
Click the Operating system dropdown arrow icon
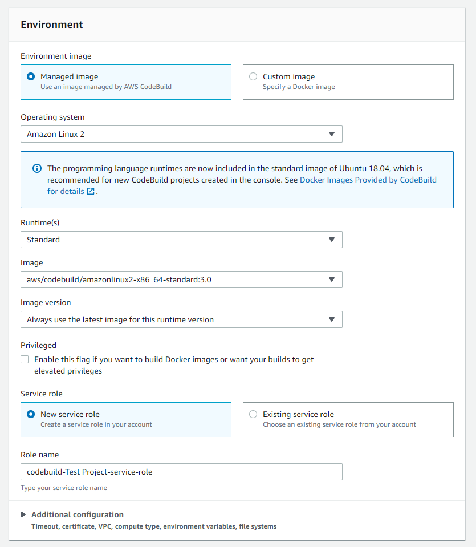point(332,134)
